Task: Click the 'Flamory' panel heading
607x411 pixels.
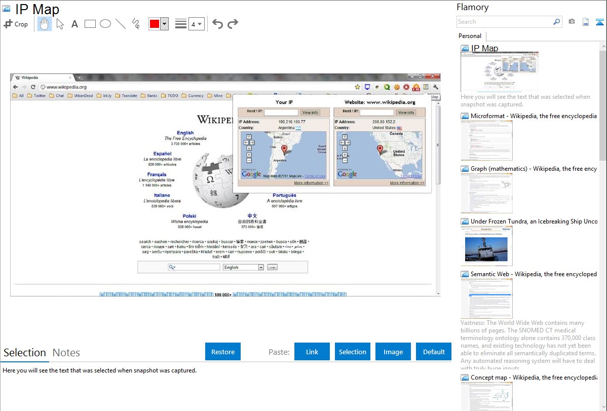Action: (473, 7)
